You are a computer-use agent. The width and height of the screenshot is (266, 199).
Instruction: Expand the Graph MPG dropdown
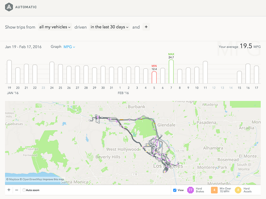click(69, 47)
